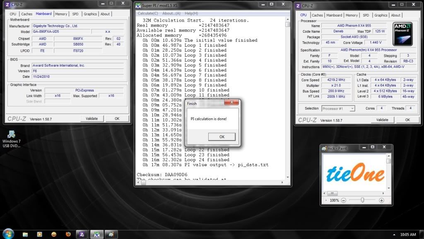The image size is (424, 239).
Task: Click the PI value output -> pi_data.txt line
Action: [205, 165]
